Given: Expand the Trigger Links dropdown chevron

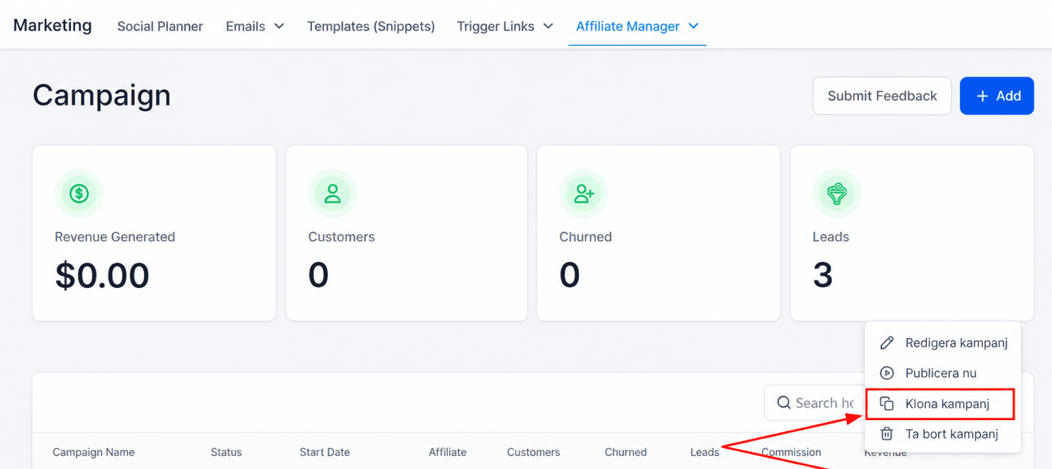Looking at the screenshot, I should coord(548,26).
